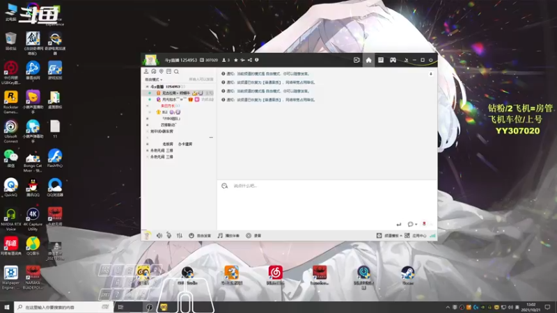Open the Rockstar Games Launcher desktop icon
Screen dimensions: 557x313
(11, 102)
